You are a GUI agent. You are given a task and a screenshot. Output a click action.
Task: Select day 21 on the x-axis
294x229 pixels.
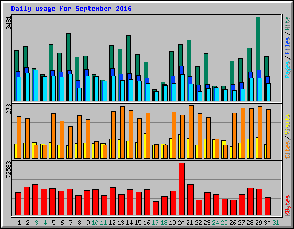(189, 223)
